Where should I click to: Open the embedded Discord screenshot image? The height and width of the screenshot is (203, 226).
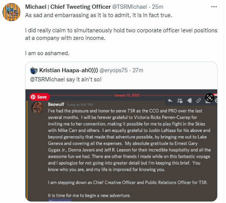[x=121, y=146]
